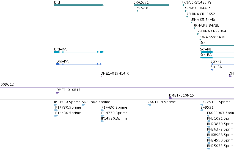Click the RH26372.5prime EST glyph
Viewport: 234px width, 150px height.
(x=209, y=132)
